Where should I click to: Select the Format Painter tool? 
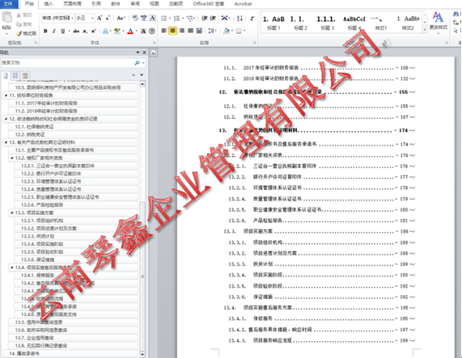27,33
